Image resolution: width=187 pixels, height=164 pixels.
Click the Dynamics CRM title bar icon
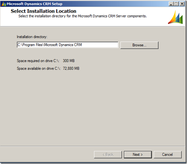[3, 4]
